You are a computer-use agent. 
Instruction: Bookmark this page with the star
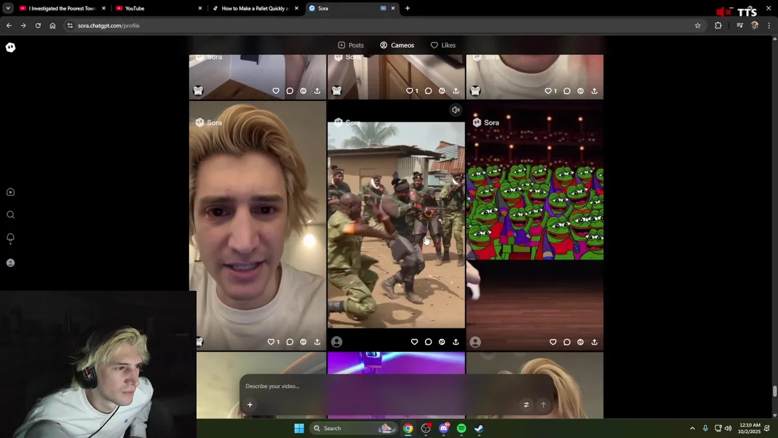coord(698,26)
